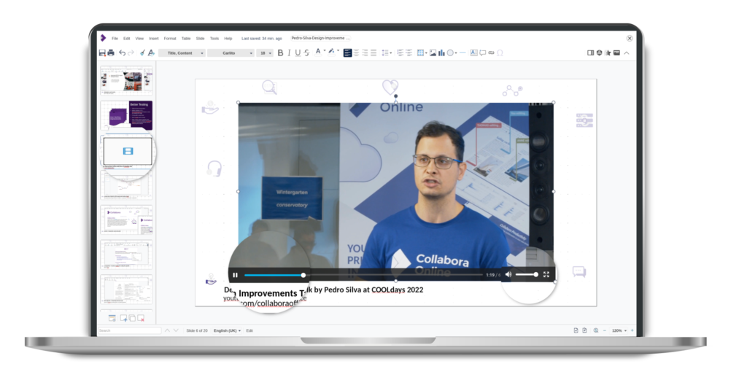Open the font size 18 dropdown
Viewport: 747px width, 380px height.
click(x=264, y=53)
